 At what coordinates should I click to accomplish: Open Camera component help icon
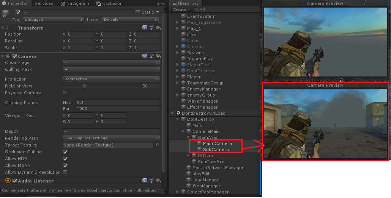pyautogui.click(x=144, y=56)
